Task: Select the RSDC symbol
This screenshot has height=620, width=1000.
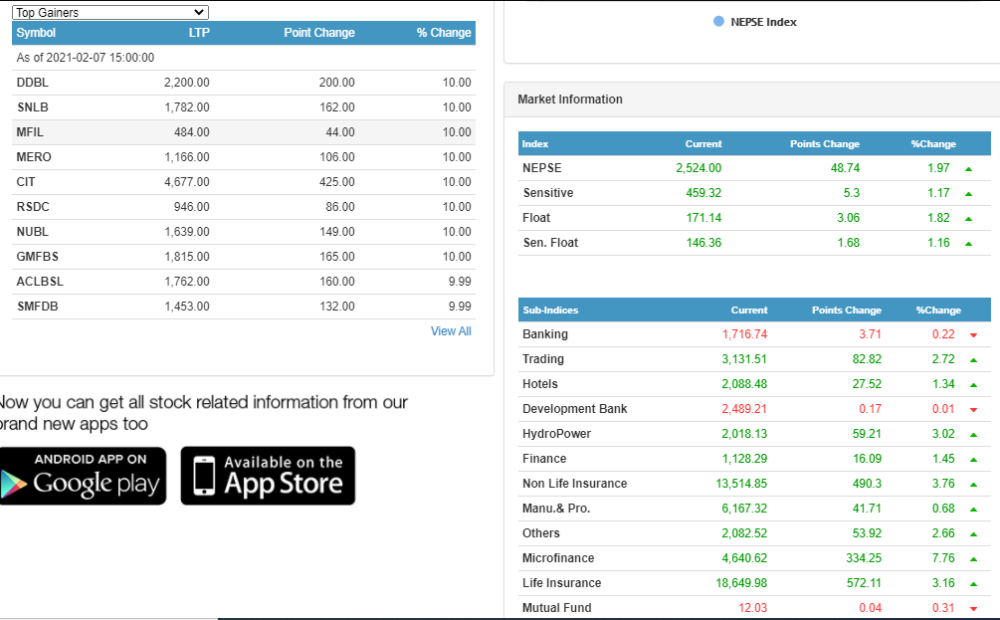Action: click(33, 207)
